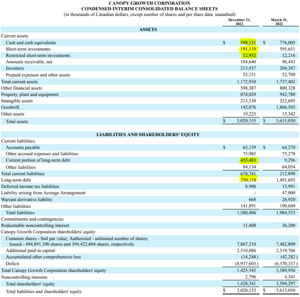Image resolution: width=300 pixels, height=297 pixels.
Task: Click Warrant derivative liability value 668
Action: [252, 199]
